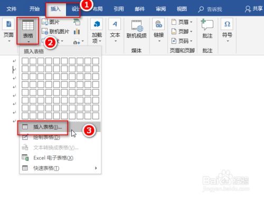Open the 邮件 (Mailings) tab
Viewport: 264px width, 198px height.
[140, 9]
